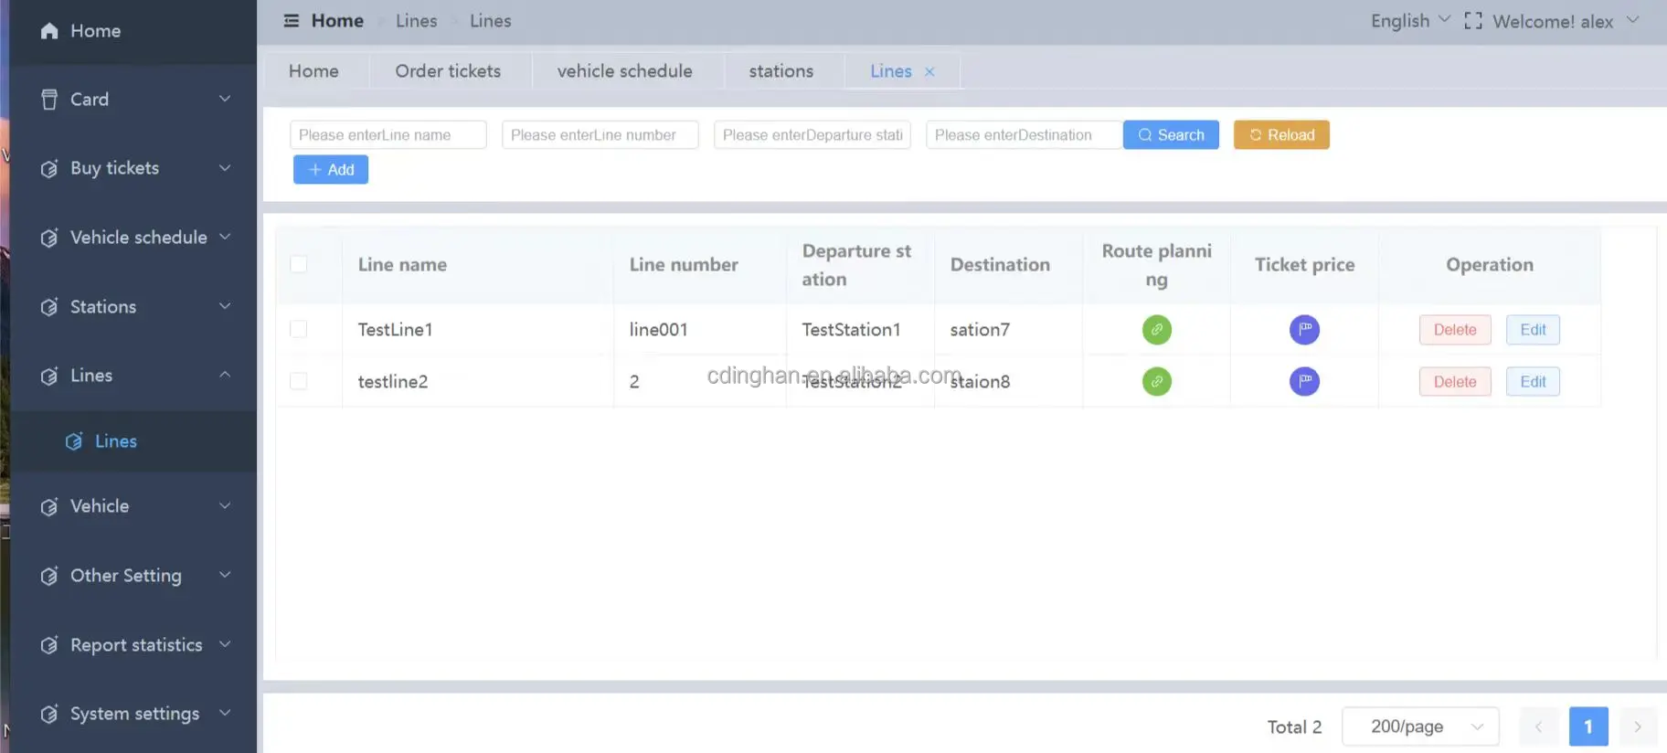Screen dimensions: 1667x753
Task: Expand the Vehicle schedule sidebar menu
Action: [137, 238]
